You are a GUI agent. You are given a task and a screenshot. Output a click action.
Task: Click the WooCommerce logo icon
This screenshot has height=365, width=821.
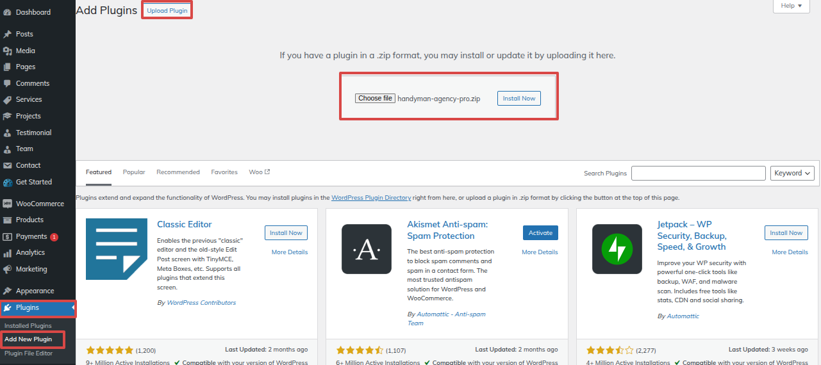point(7,204)
